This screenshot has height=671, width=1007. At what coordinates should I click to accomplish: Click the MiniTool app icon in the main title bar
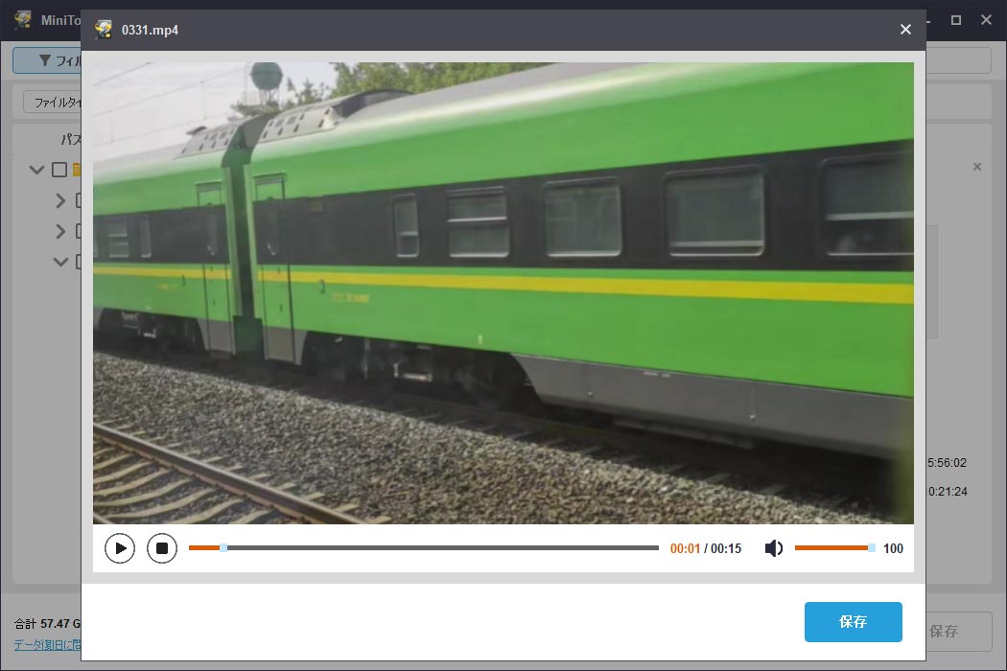click(23, 19)
